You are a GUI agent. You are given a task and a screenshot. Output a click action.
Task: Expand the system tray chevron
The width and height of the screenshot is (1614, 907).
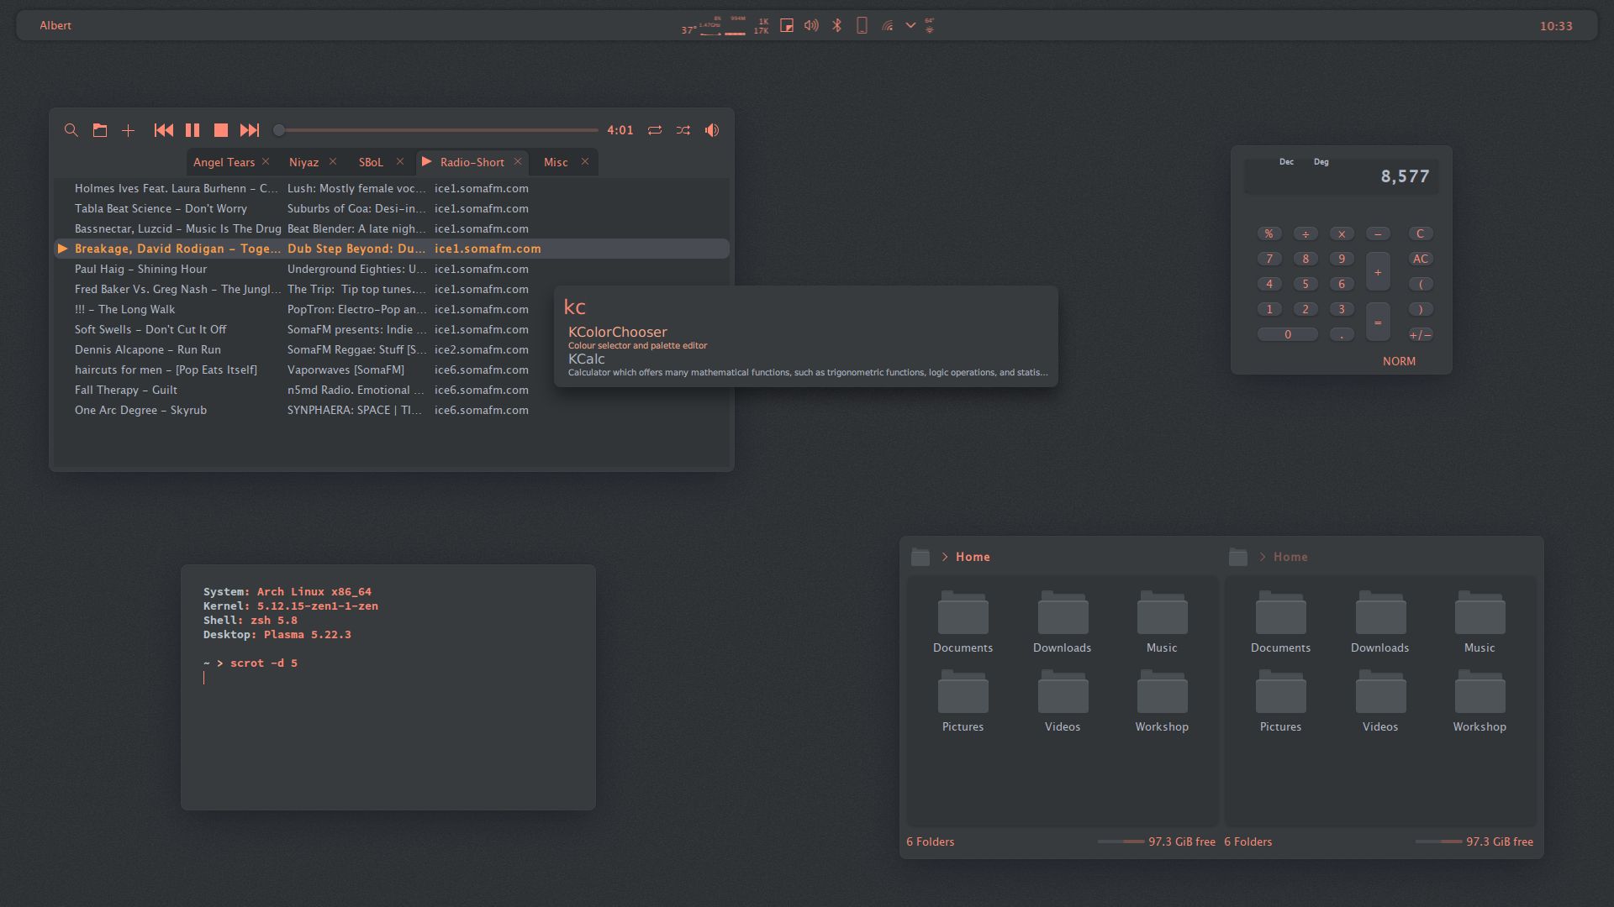909,26
